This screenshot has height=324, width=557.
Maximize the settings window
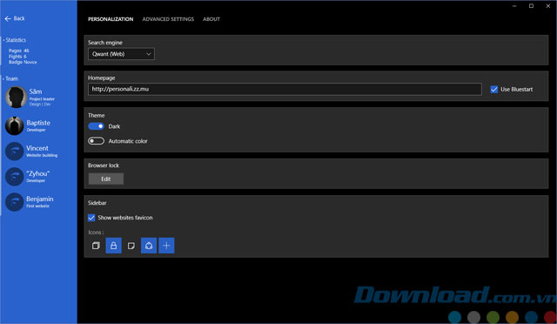coord(531,6)
